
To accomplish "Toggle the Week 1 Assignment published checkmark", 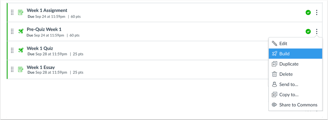I will click(x=308, y=12).
